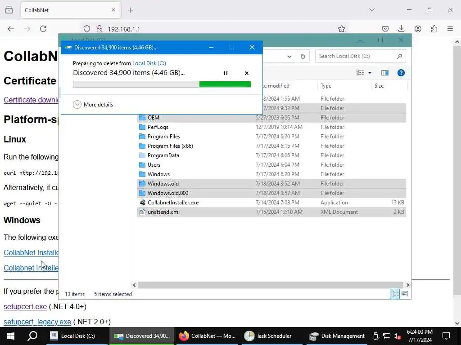This screenshot has height=345, width=461.
Task: Click Explorer scroll left arrow
Action: (134, 285)
